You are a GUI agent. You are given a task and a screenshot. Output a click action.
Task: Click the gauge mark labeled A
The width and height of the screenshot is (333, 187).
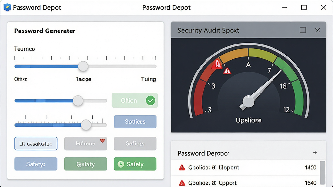click(x=248, y=65)
